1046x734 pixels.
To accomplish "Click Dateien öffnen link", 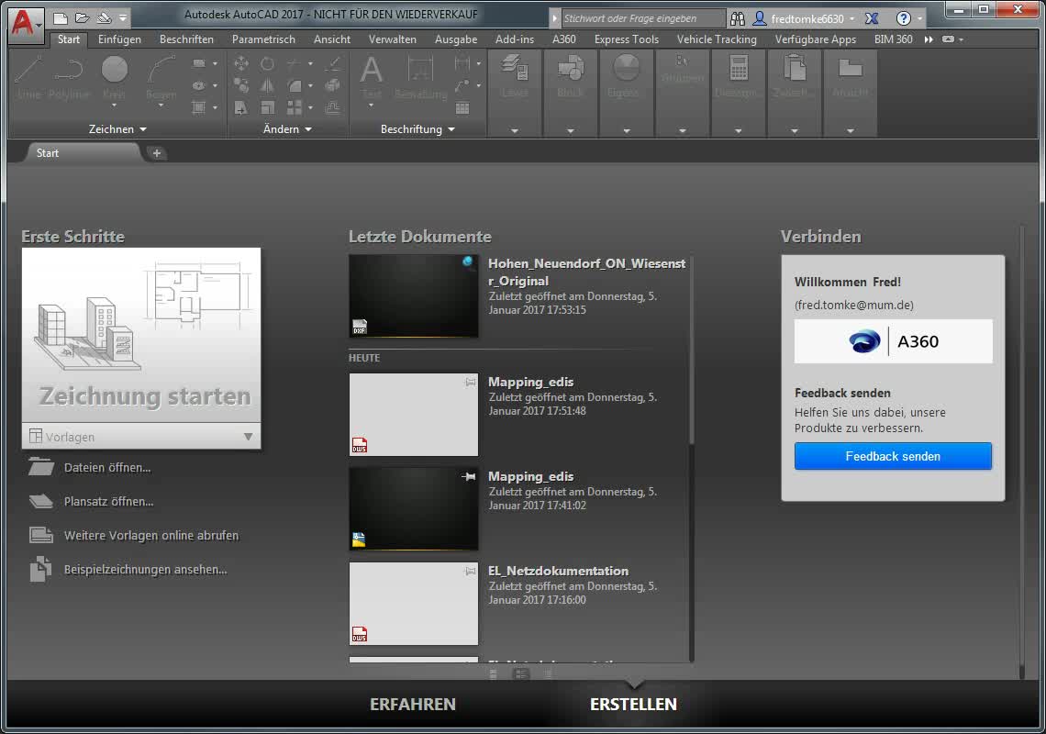I will pos(106,468).
